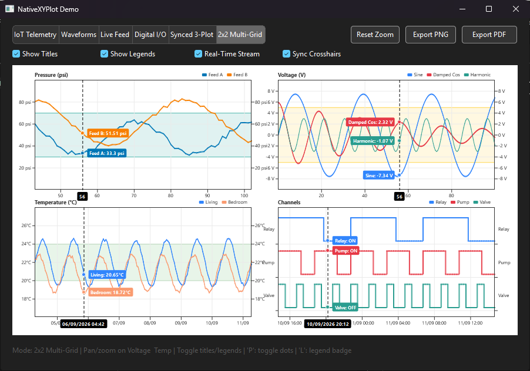Click the Damped Cos legend entry
Viewport: 530px width, 371px height.
443,75
